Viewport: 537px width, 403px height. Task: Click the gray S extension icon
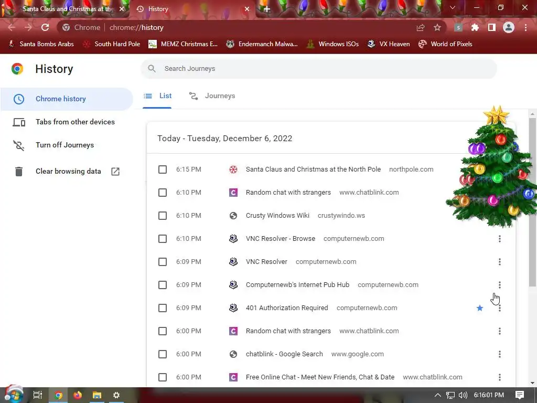click(458, 27)
